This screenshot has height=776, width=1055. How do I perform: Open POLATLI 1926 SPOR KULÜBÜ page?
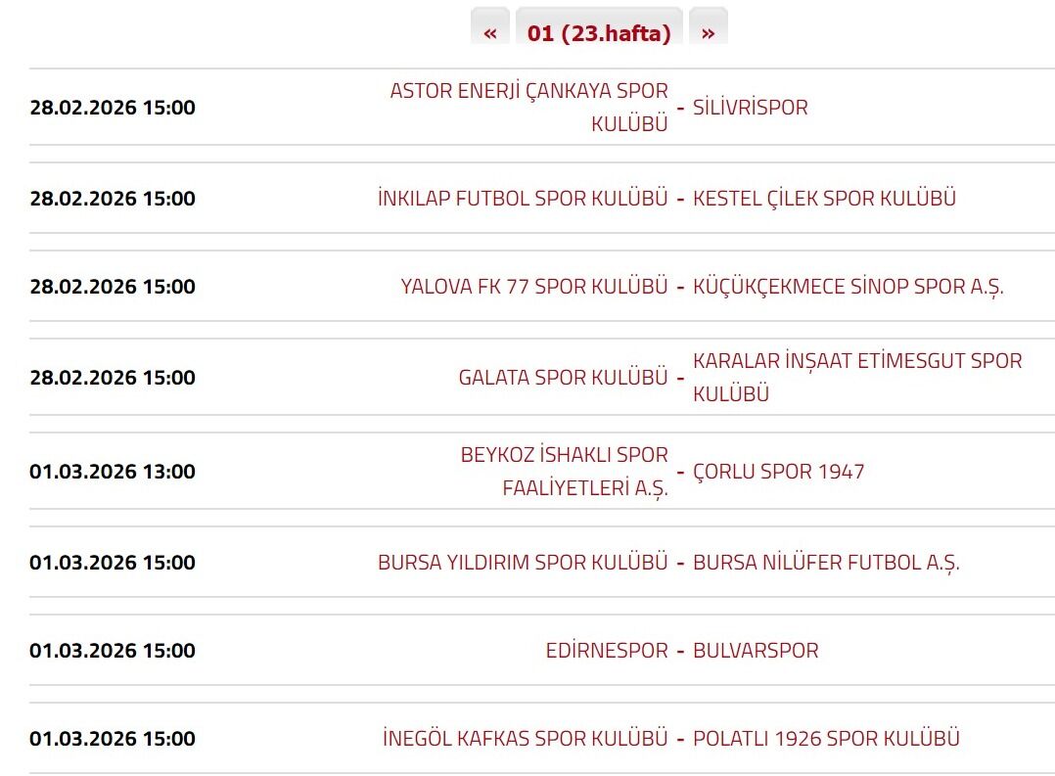[x=826, y=739]
